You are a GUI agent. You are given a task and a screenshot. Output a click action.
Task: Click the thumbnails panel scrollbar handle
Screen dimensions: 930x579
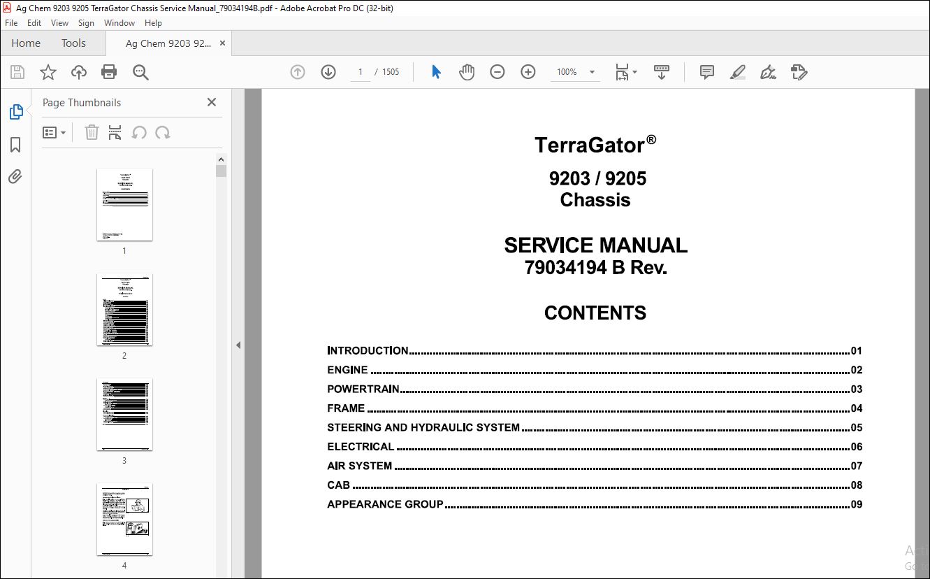(221, 171)
